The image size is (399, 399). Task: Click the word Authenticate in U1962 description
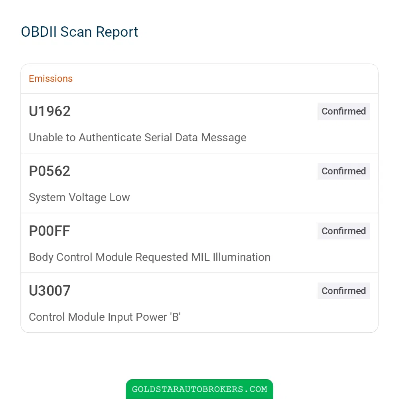coord(110,137)
